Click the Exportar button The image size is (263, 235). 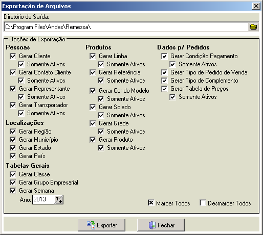102,225
